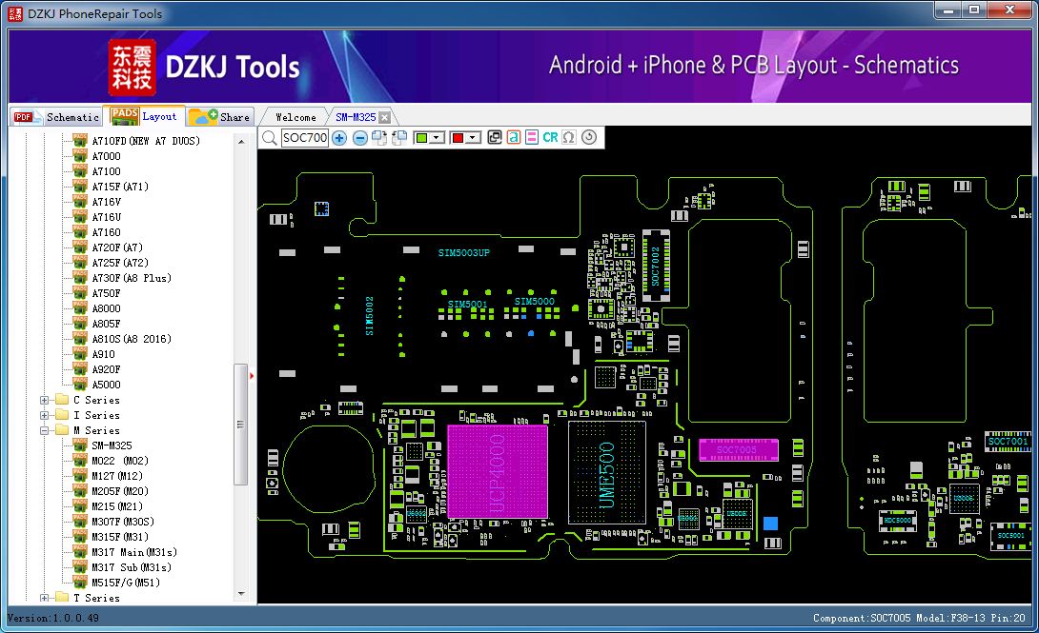Image resolution: width=1039 pixels, height=633 pixels.
Task: Click the red splitter collapse arrow
Action: click(252, 376)
